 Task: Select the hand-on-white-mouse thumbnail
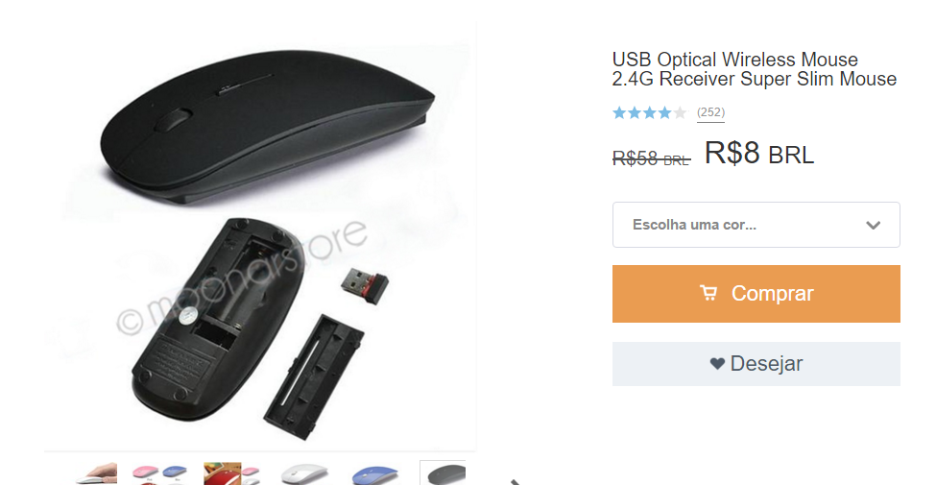pyautogui.click(x=96, y=473)
